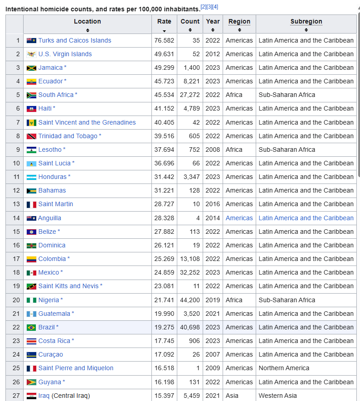The height and width of the screenshot is (401, 360).
Task: Click the South Africa flag icon
Action: [31, 95]
